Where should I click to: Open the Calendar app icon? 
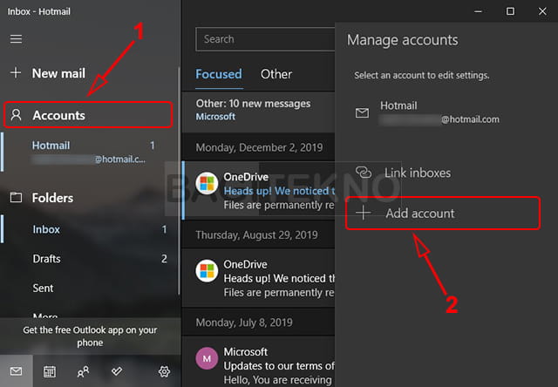[x=50, y=371]
